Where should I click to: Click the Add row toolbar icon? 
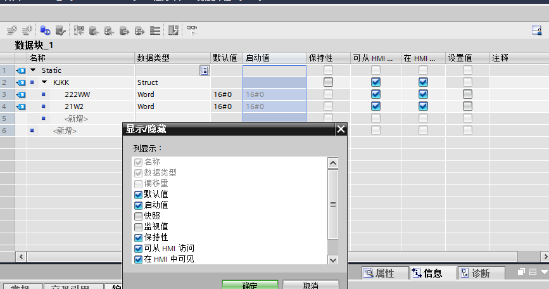[27, 30]
